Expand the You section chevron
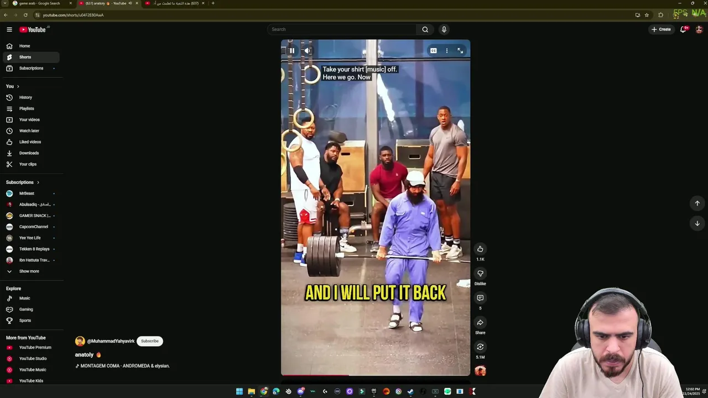The image size is (708, 398). (x=18, y=86)
